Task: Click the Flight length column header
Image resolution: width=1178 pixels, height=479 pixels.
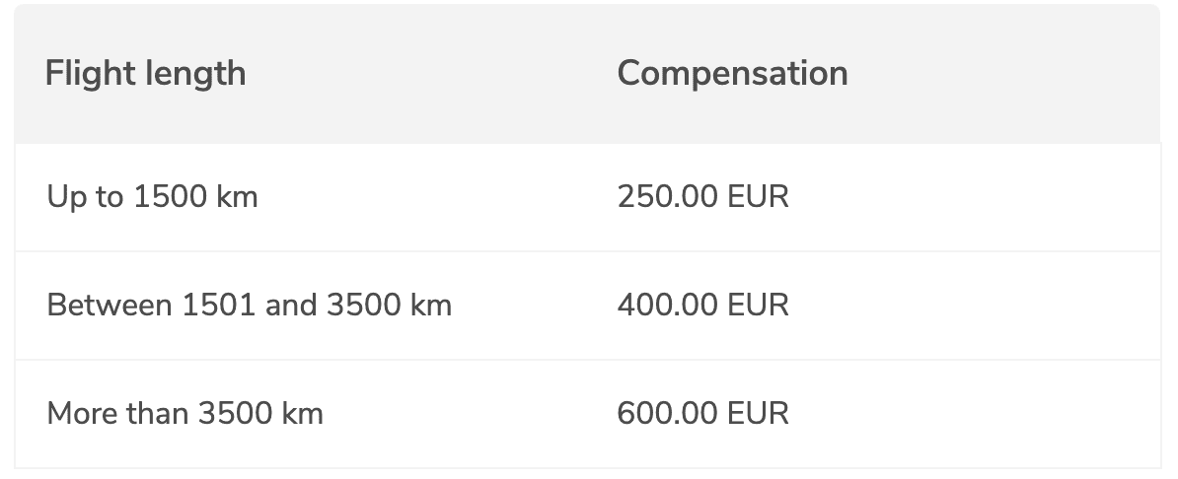Action: coord(146,74)
